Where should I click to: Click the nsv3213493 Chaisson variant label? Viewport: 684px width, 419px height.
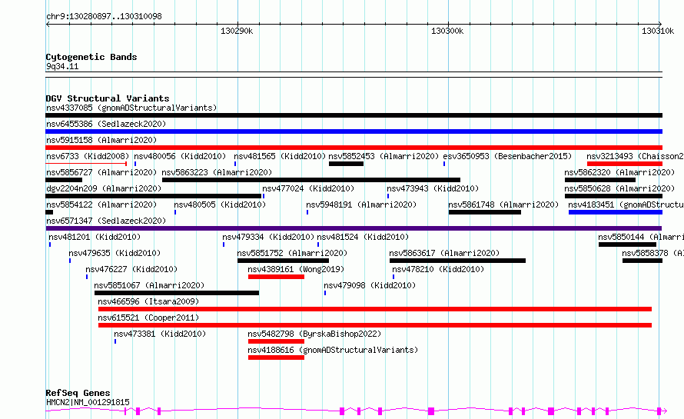[x=635, y=156]
